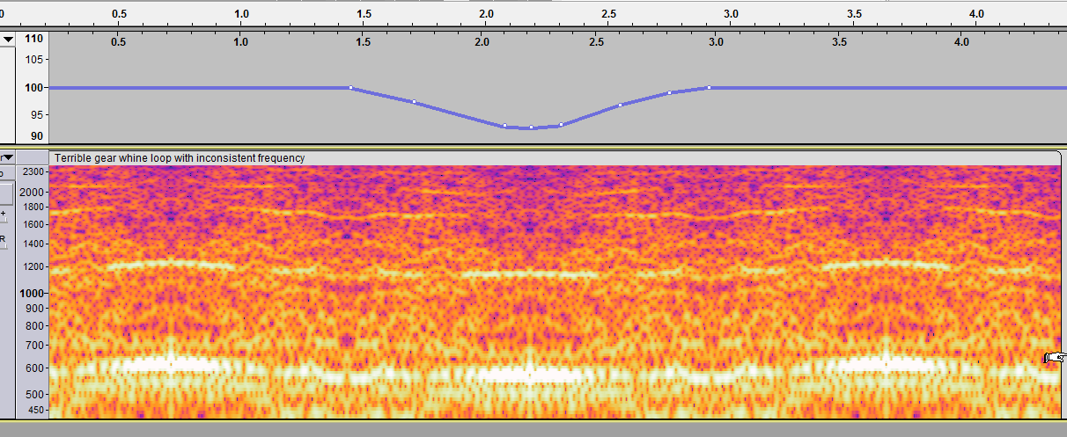Click the envelope point near 2.8 seconds
Image resolution: width=1067 pixels, height=437 pixels.
tap(669, 93)
